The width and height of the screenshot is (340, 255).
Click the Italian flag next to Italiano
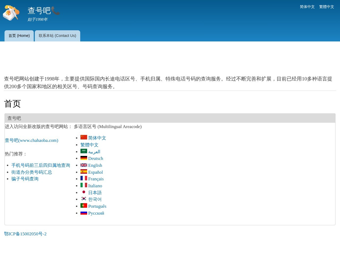tap(84, 185)
